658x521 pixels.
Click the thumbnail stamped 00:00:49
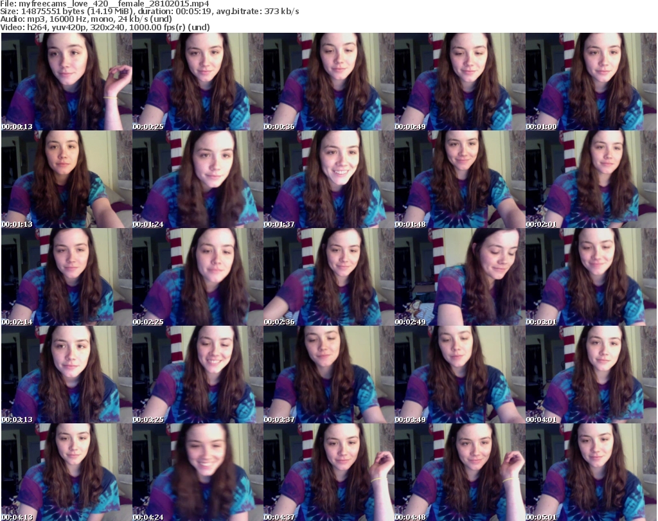pyautogui.click(x=460, y=82)
